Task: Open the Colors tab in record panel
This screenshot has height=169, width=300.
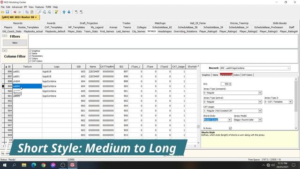Action: 236,75
